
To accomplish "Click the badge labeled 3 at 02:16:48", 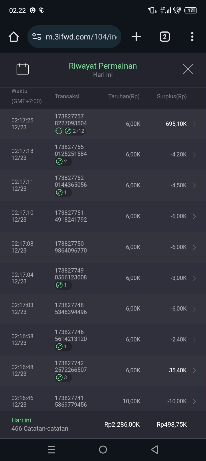I will tap(63, 377).
